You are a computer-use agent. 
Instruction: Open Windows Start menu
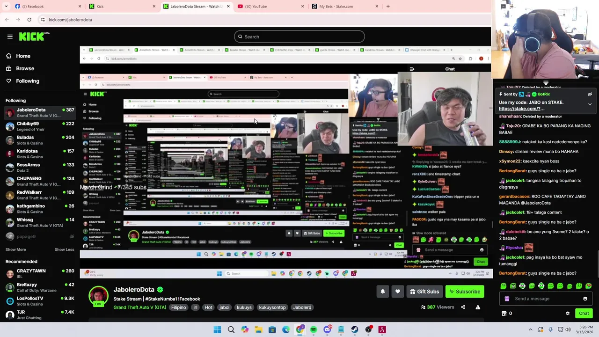217,330
